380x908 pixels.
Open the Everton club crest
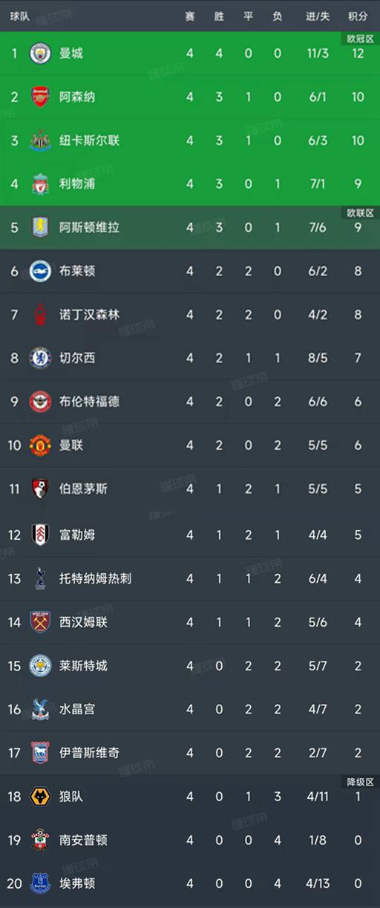click(40, 883)
